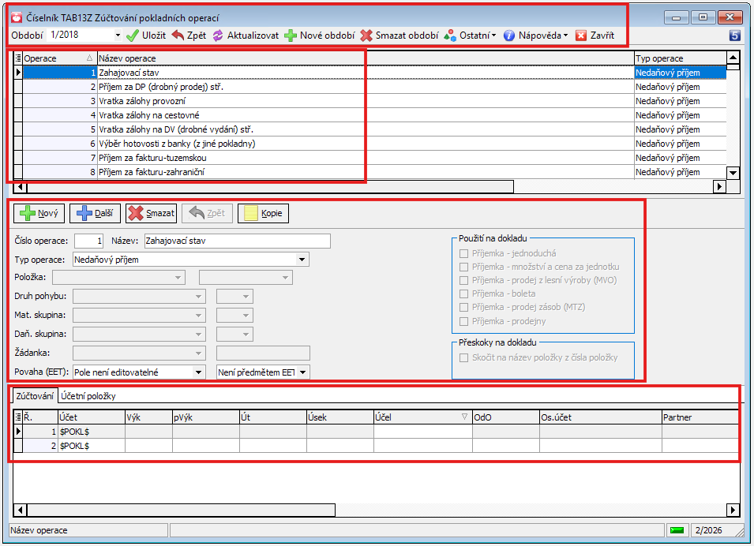Click the operations list vertical scrollbar down arrow
The image size is (754, 546).
click(x=733, y=172)
